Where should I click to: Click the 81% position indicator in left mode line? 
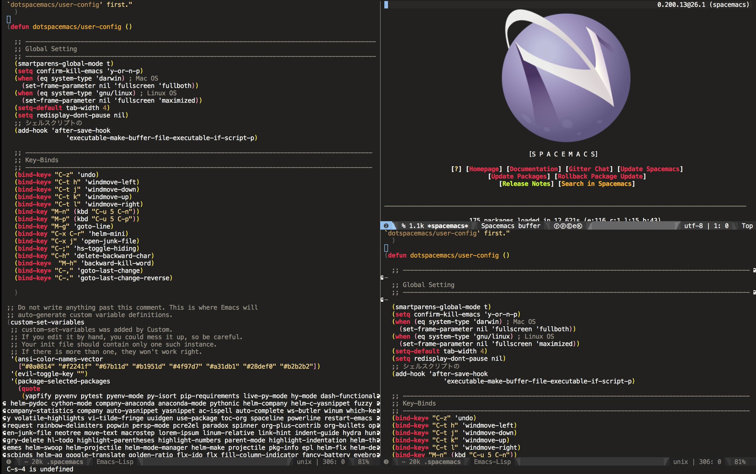(x=363, y=462)
